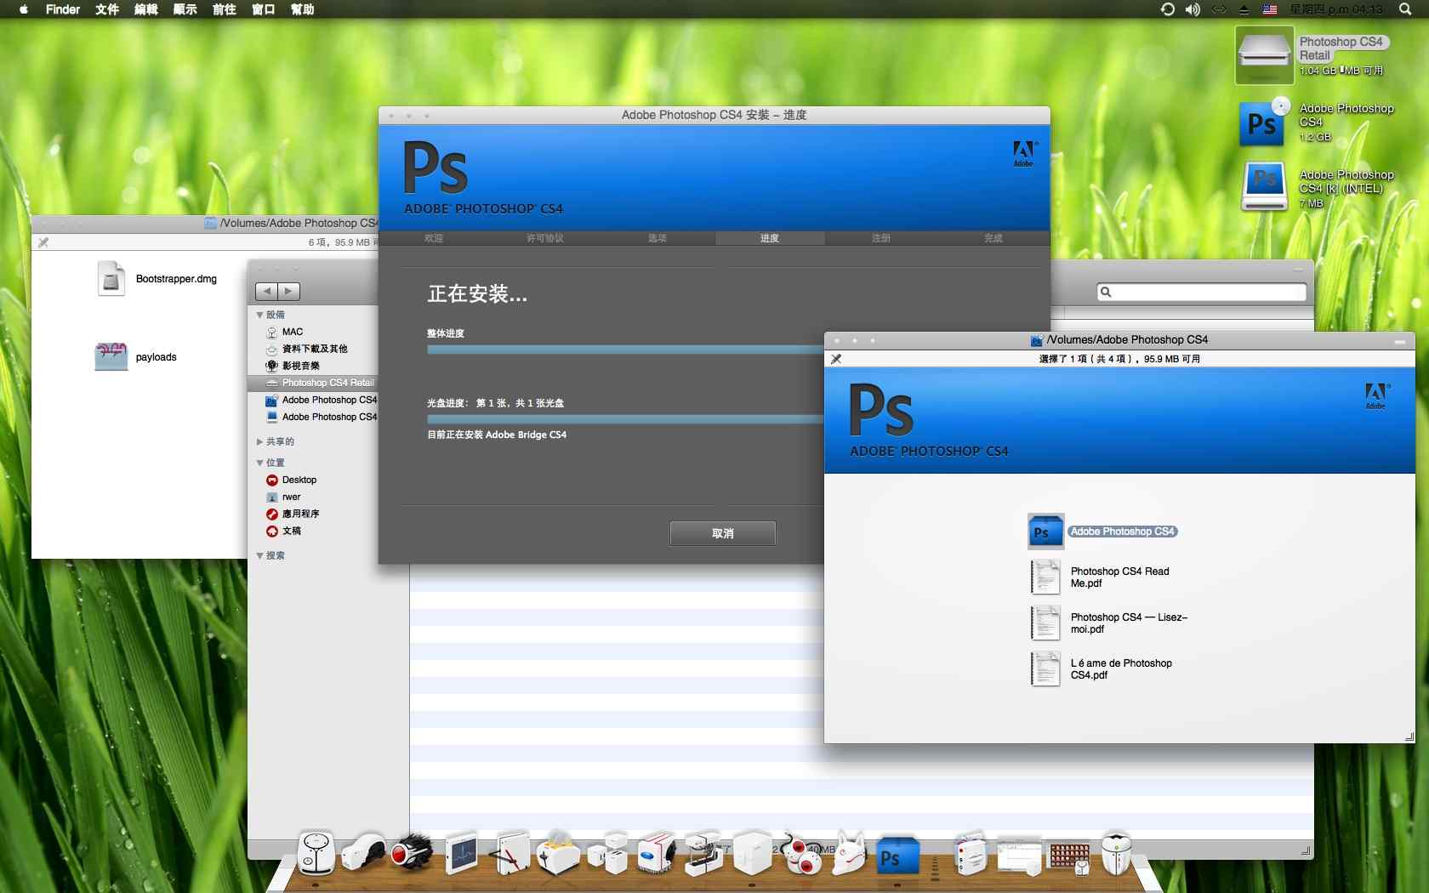Click the 欢迎 step tab in installer
This screenshot has width=1429, height=893.
tap(434, 238)
